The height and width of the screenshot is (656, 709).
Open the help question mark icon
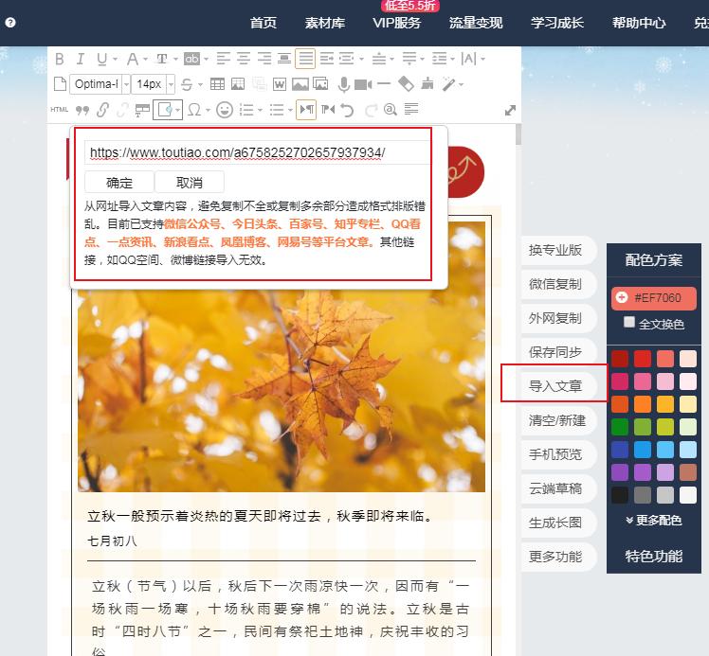10,22
